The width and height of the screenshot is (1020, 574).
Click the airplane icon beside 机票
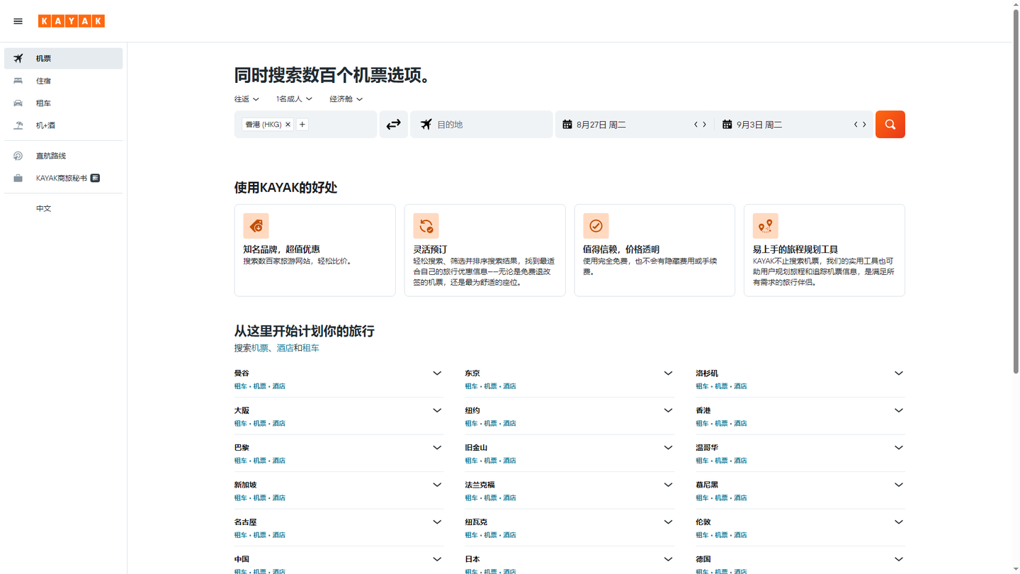[x=18, y=58]
